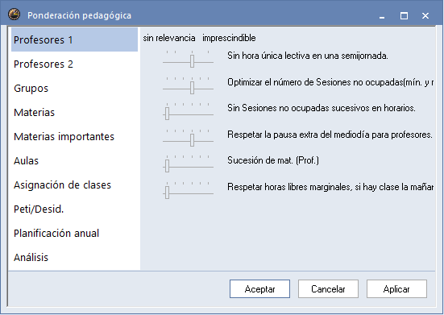Click the Cancelar button
The image size is (444, 315).
point(328,289)
